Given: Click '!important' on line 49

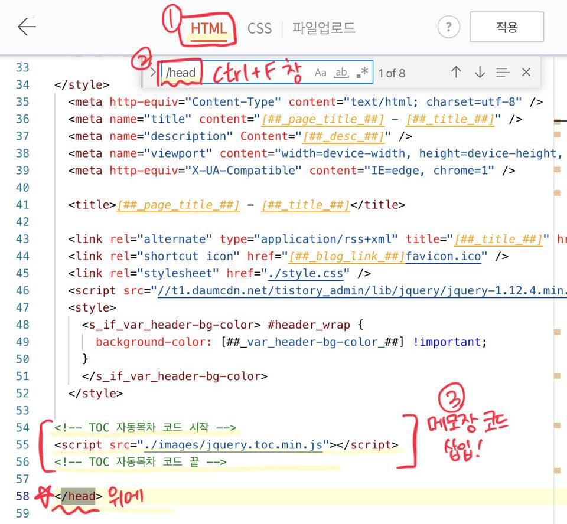Looking at the screenshot, I should [x=447, y=342].
